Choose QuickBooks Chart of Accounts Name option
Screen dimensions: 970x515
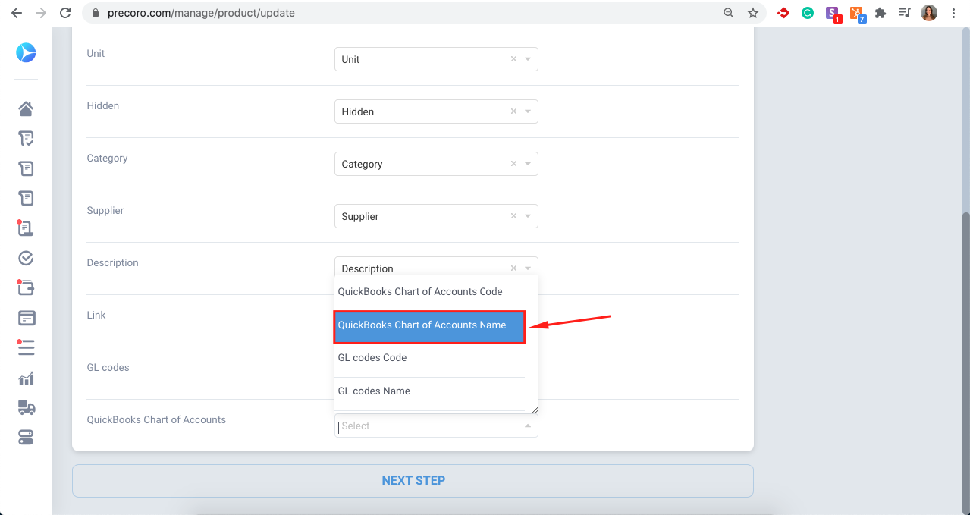(429, 326)
